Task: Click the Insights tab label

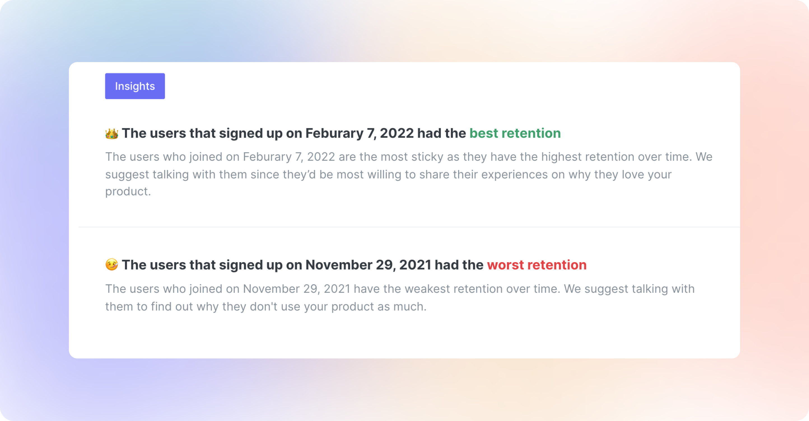Action: click(135, 86)
